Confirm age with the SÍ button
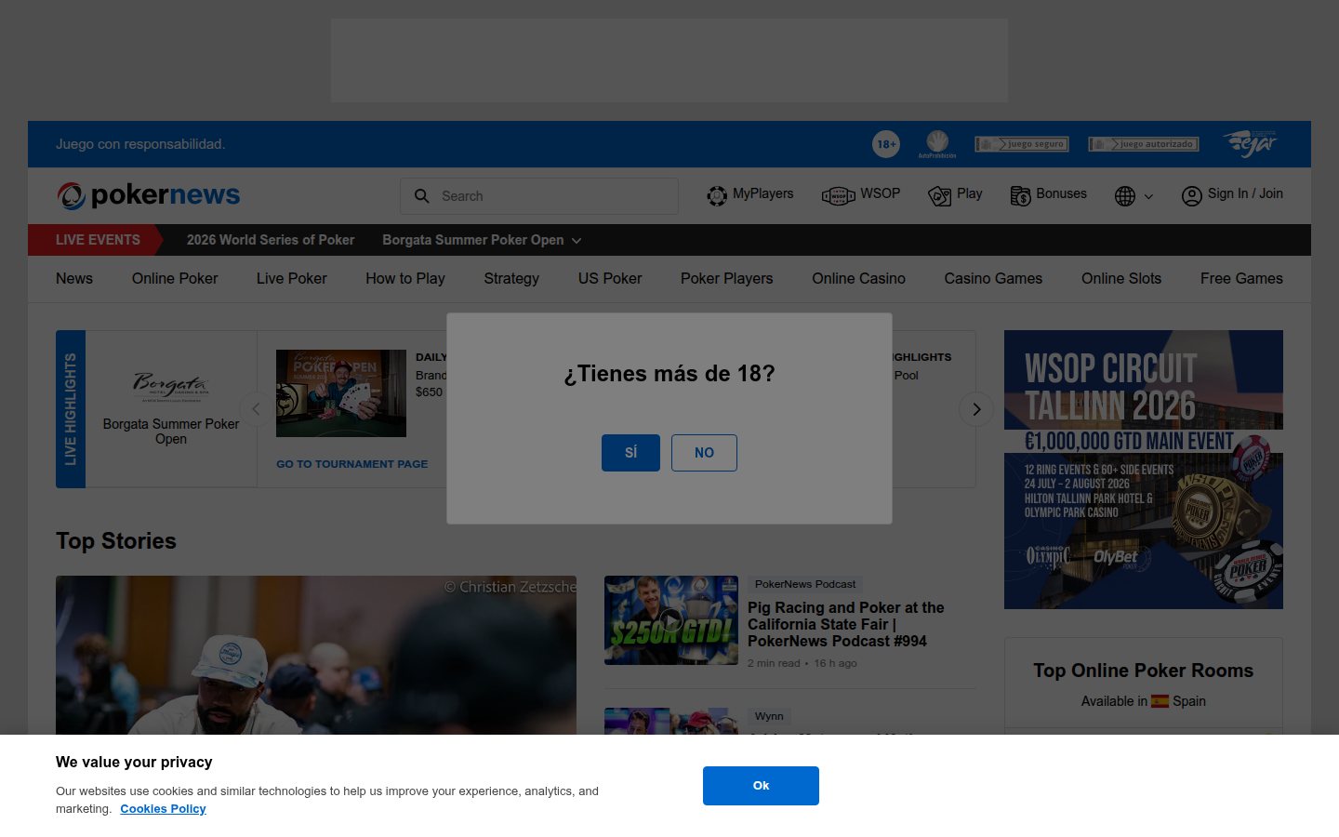 click(630, 453)
